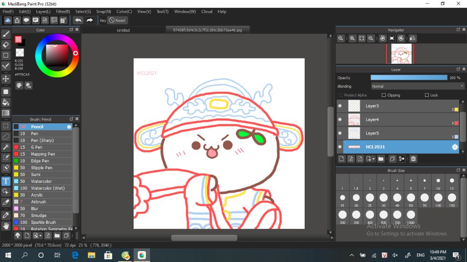Undock the Color panel
This screenshot has height=262, width=467.
72,30
